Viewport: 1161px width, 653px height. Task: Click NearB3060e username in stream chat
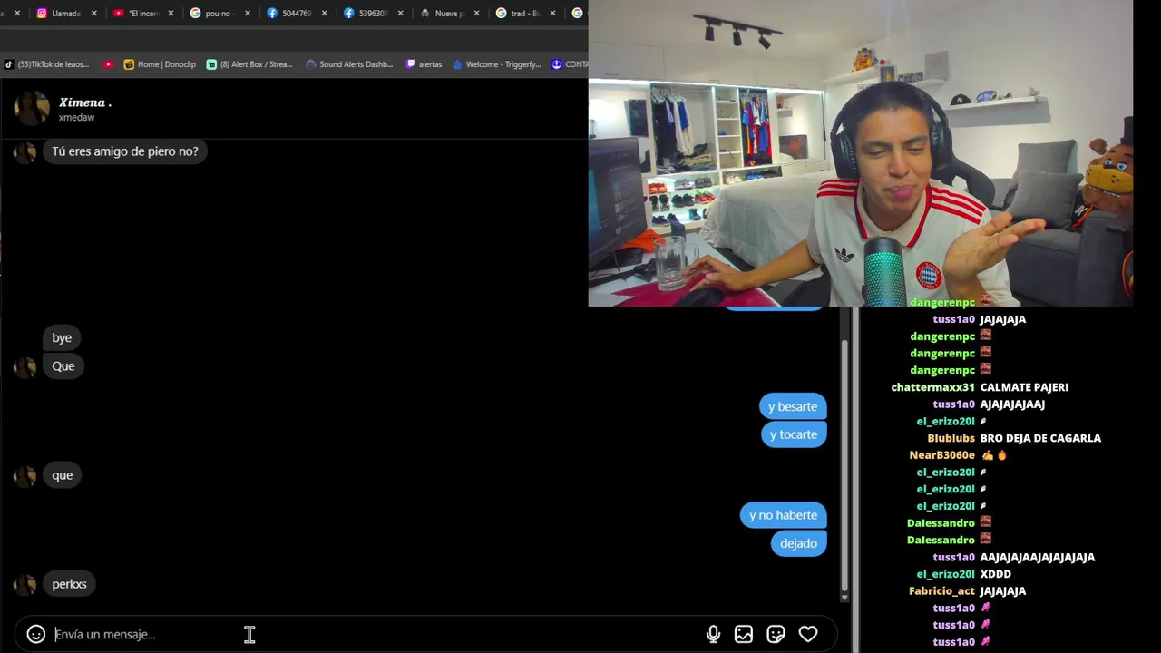coord(941,455)
